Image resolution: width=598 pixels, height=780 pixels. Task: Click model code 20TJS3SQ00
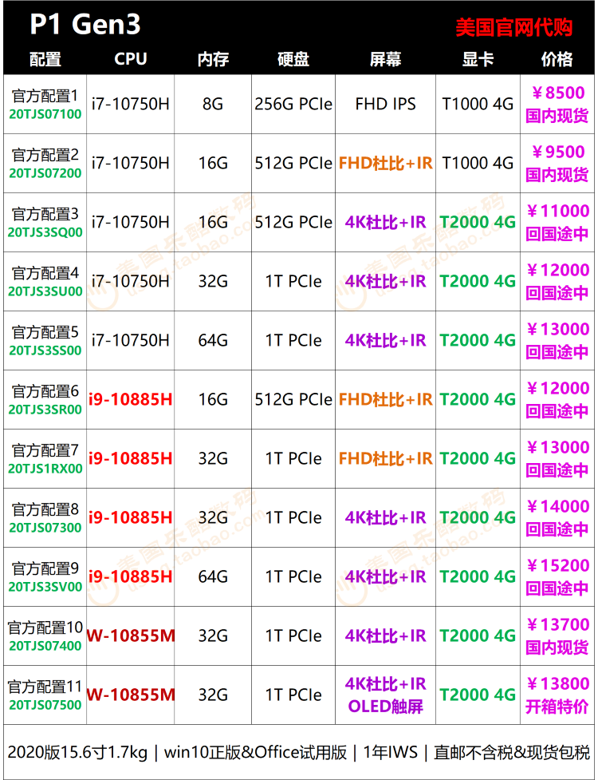[45, 232]
